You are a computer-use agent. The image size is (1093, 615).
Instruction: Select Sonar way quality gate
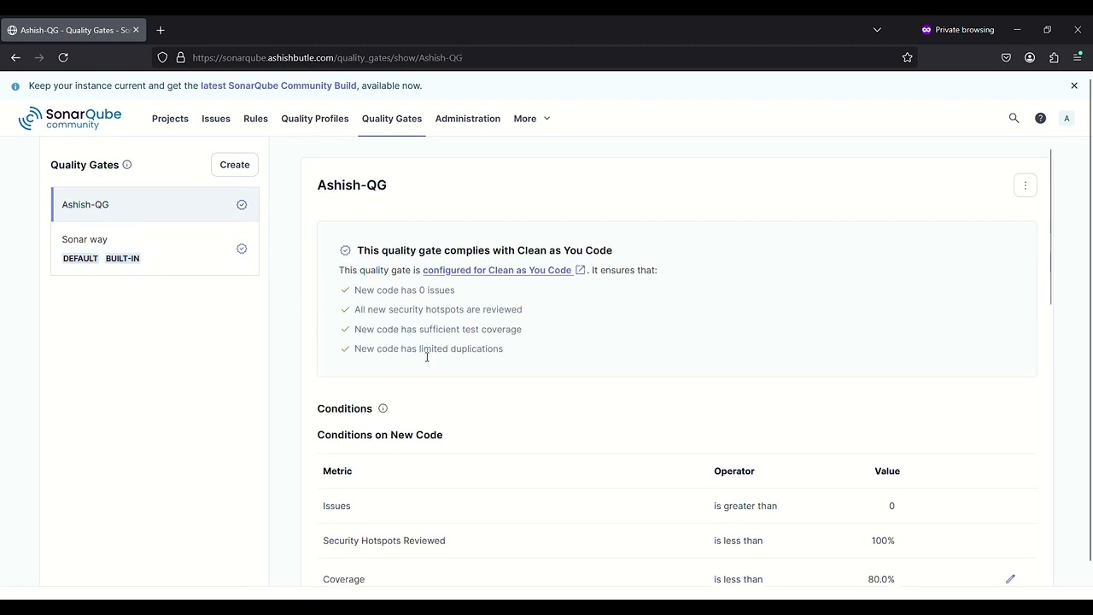pos(155,249)
